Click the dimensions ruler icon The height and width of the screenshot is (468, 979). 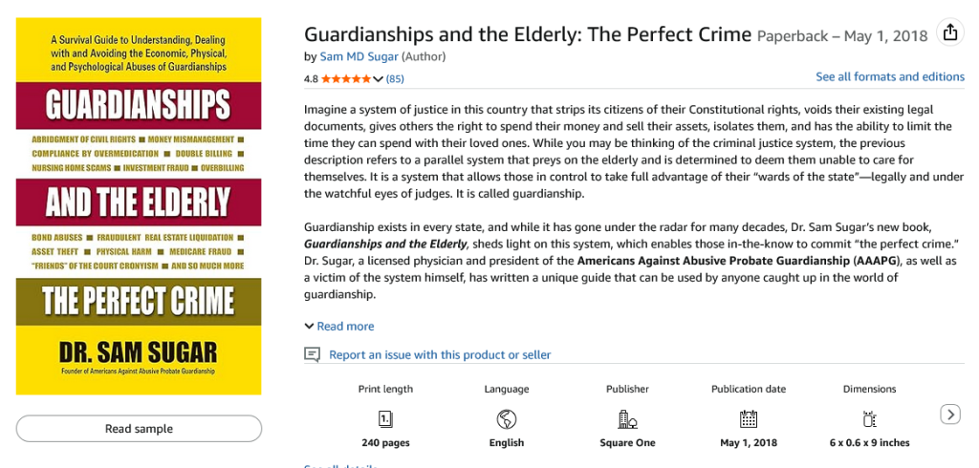tap(869, 418)
